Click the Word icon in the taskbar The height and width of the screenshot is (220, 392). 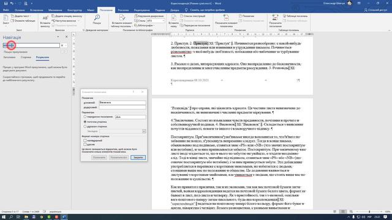[x=64, y=217]
